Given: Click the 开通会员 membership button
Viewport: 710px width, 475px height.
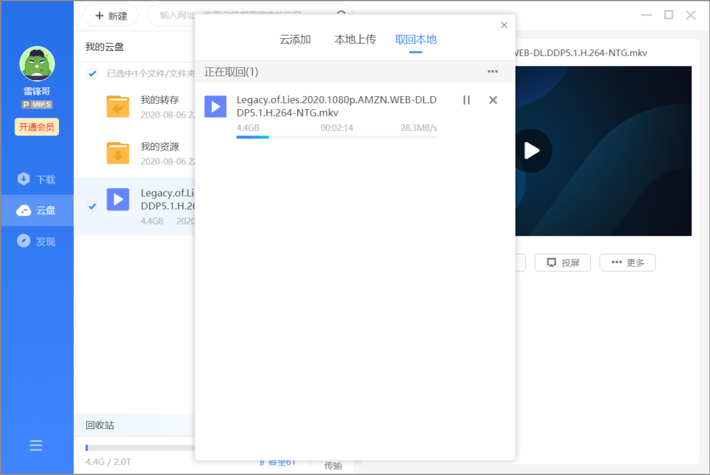Looking at the screenshot, I should click(36, 126).
